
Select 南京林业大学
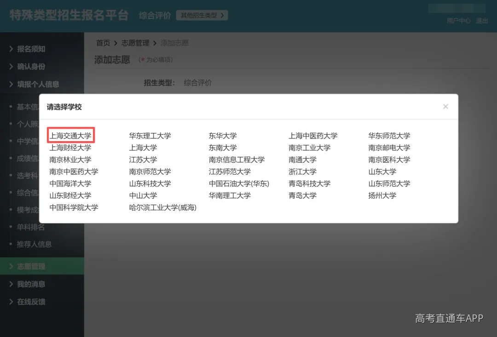[70, 160]
